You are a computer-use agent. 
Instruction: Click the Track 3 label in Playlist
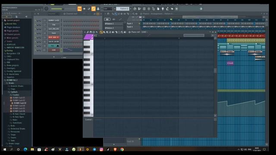(130, 23)
